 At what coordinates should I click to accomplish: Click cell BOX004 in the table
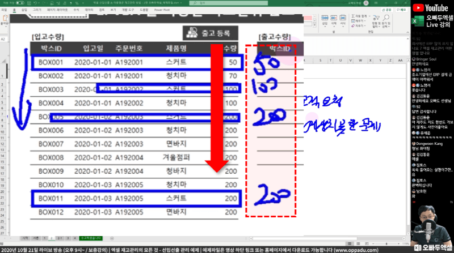pyautogui.click(x=51, y=103)
